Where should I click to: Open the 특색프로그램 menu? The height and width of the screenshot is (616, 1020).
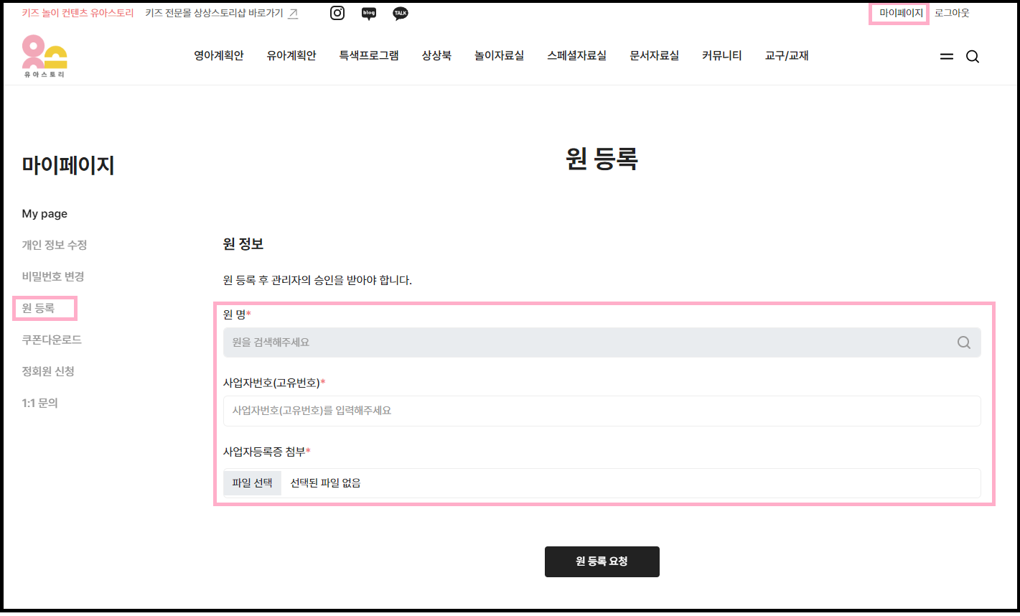tap(369, 55)
